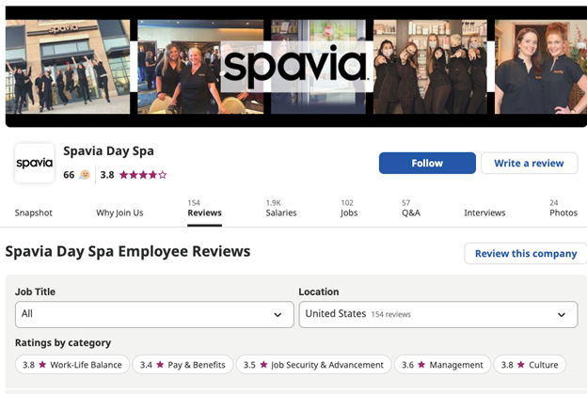Click the photo of staff pointing wearing masks
Viewport: 587px width, 394px height.
pyautogui.click(x=430, y=67)
